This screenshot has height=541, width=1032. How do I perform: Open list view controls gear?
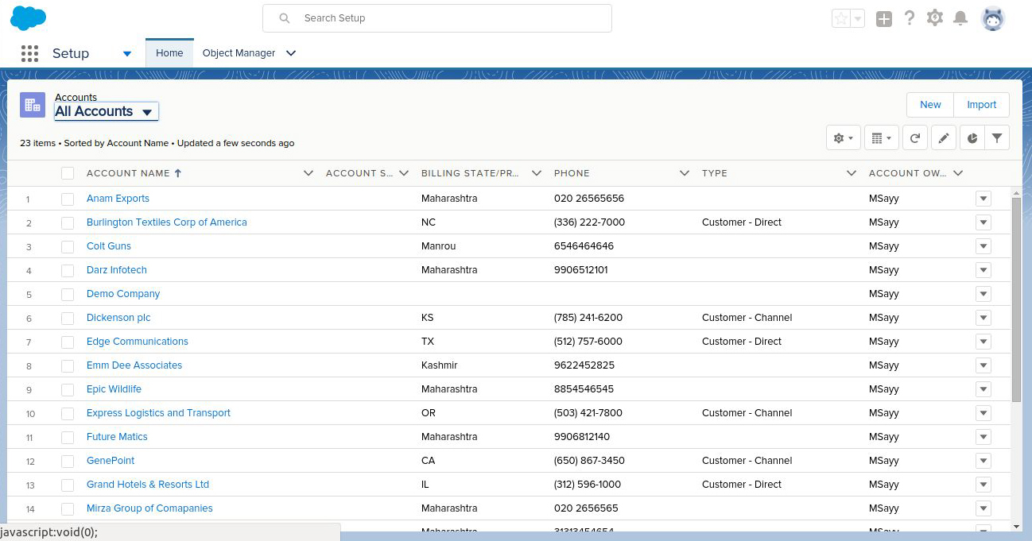coord(844,138)
